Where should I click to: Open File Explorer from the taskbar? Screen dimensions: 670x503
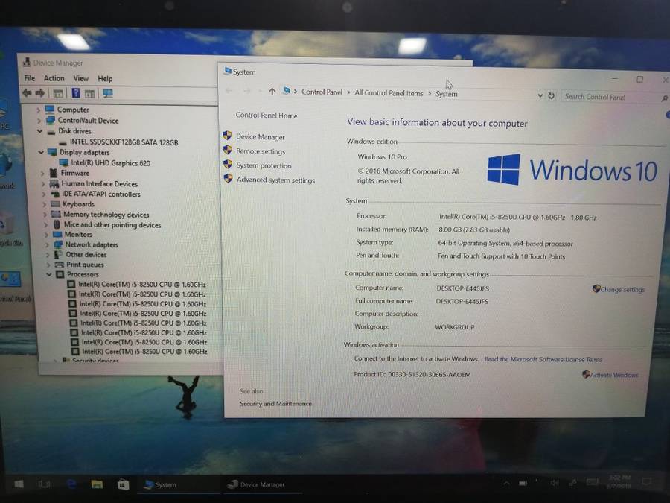pos(96,484)
